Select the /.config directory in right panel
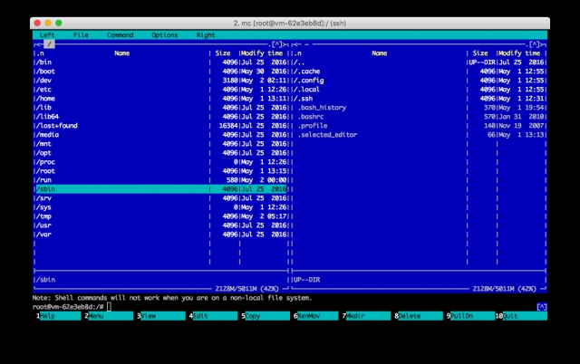This screenshot has width=580, height=364. (419, 81)
